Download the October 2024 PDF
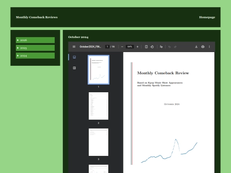Viewport: 231px width, 173px height. (196, 47)
